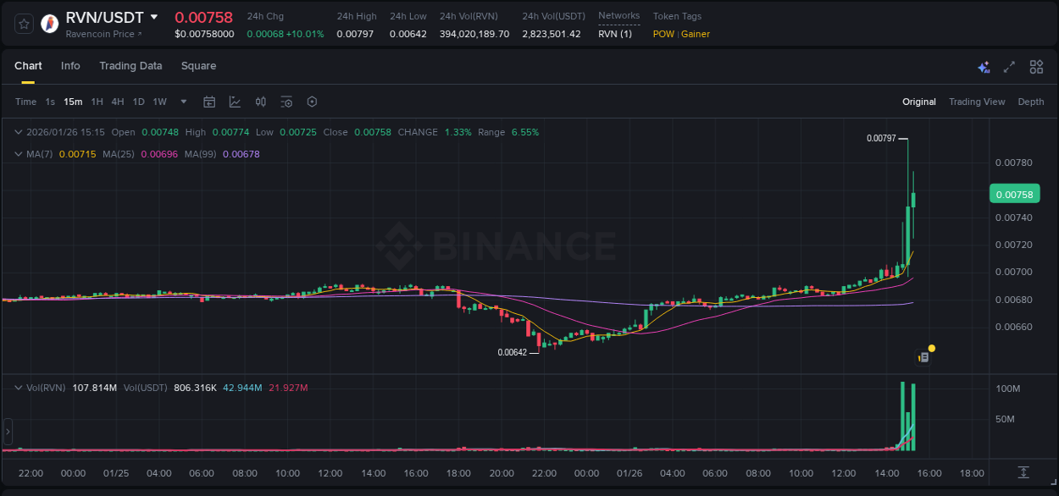The height and width of the screenshot is (496, 1059).
Task: Open the Binance AI assistant
Action: point(984,66)
